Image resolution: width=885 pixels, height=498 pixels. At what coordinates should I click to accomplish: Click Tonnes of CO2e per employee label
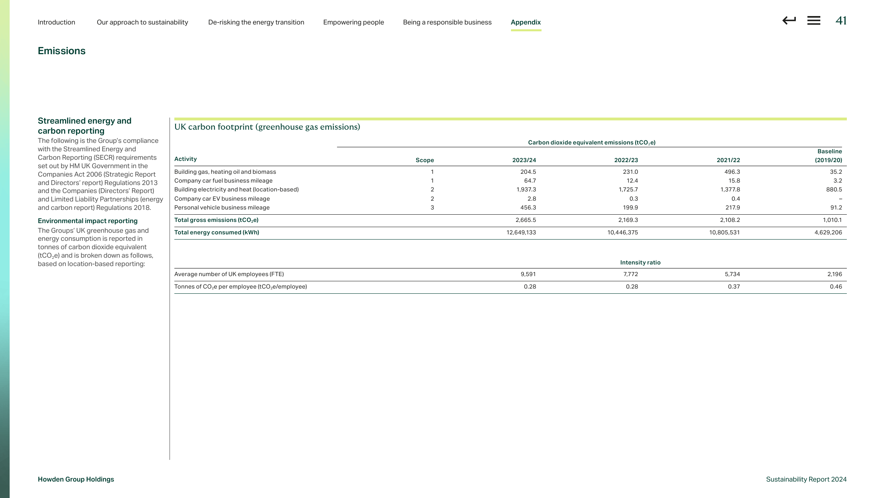tap(241, 287)
